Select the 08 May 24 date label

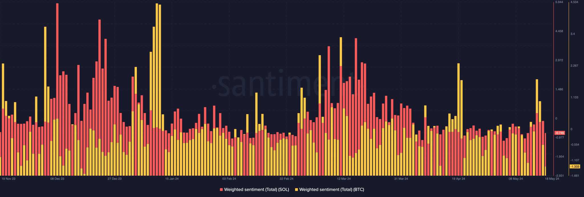516,179
